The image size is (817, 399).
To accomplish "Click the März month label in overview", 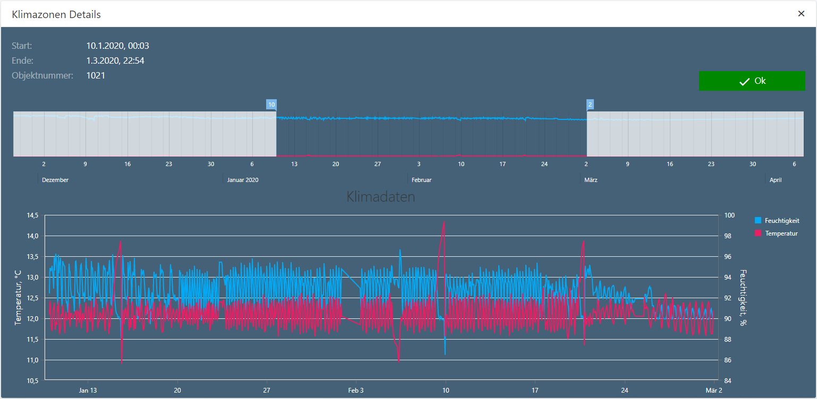I will pos(591,180).
